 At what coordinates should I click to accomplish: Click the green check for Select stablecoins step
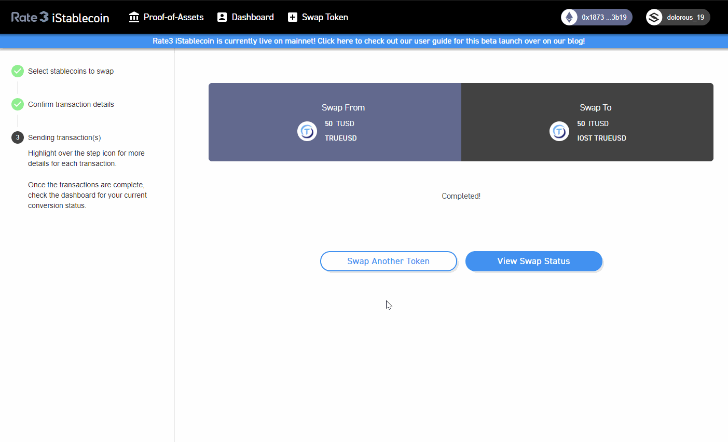18,71
